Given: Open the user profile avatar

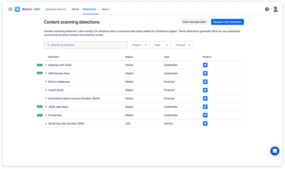Looking at the screenshot, I should pos(276,9).
